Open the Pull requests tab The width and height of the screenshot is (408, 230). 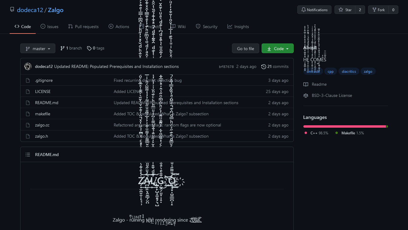coord(83,27)
